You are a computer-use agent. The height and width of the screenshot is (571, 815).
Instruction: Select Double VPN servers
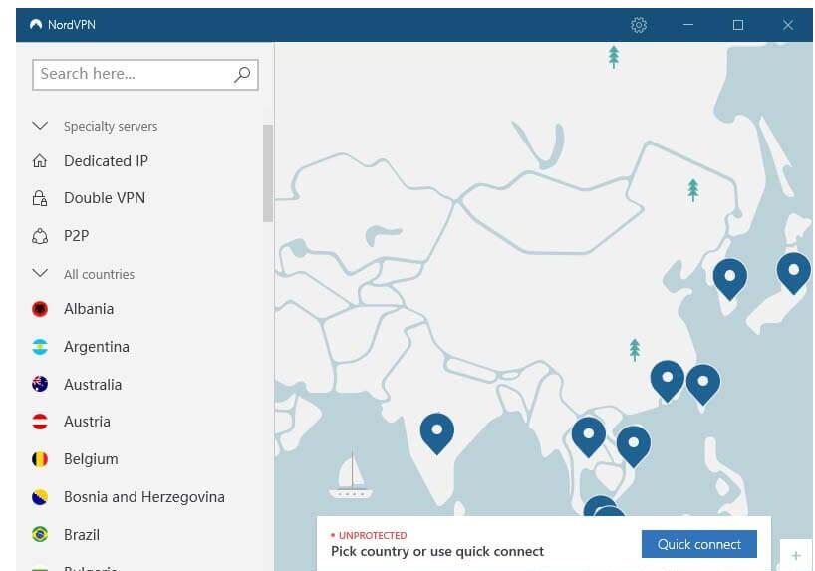pos(105,198)
